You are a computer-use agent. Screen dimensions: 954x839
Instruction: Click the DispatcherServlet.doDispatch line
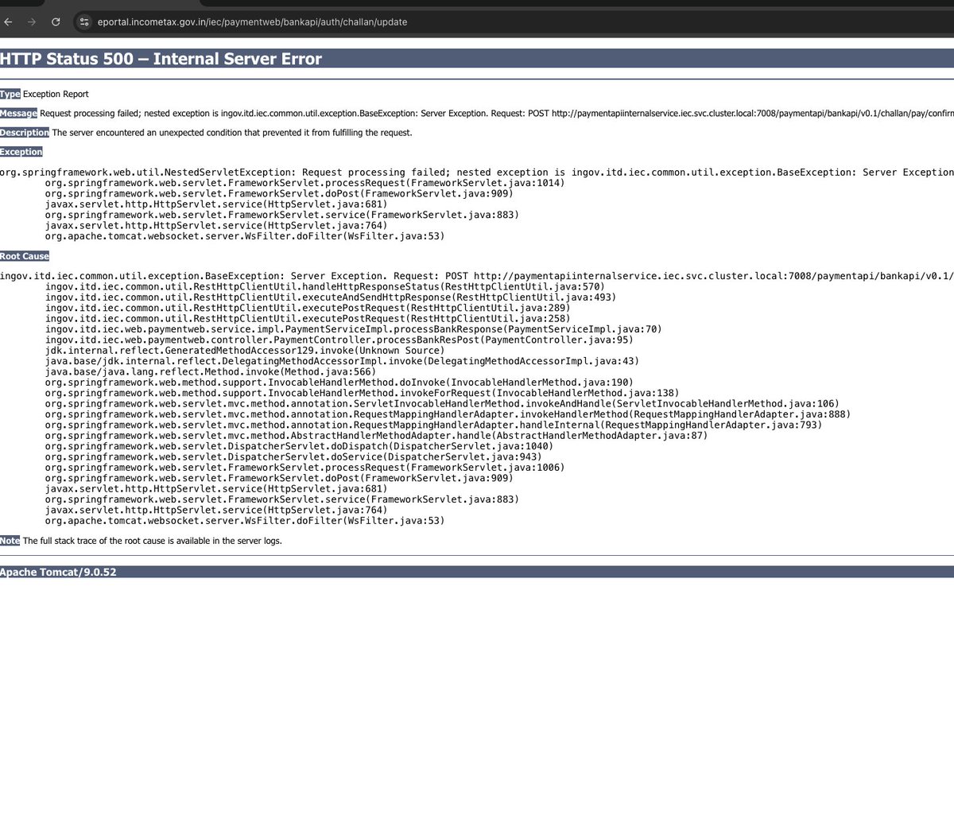[300, 446]
